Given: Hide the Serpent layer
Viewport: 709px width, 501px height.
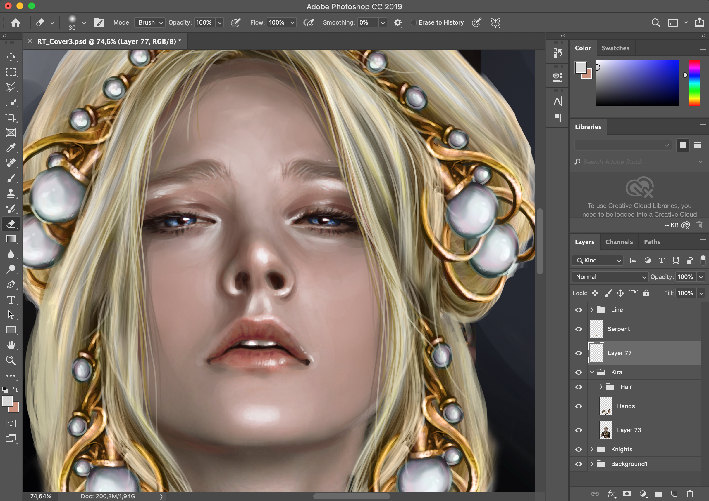Looking at the screenshot, I should 579,329.
